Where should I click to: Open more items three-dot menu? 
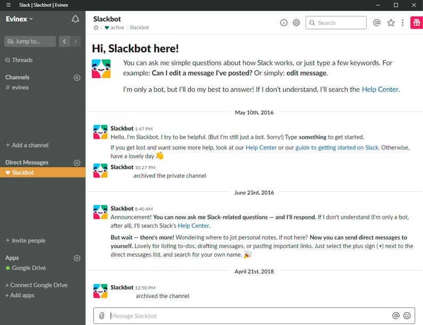point(402,23)
